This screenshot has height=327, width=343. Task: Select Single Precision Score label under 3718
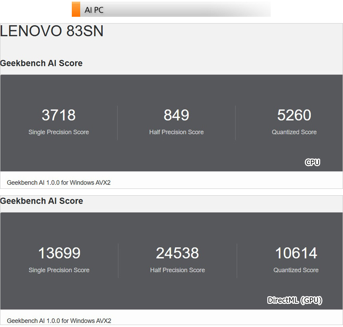click(x=59, y=132)
